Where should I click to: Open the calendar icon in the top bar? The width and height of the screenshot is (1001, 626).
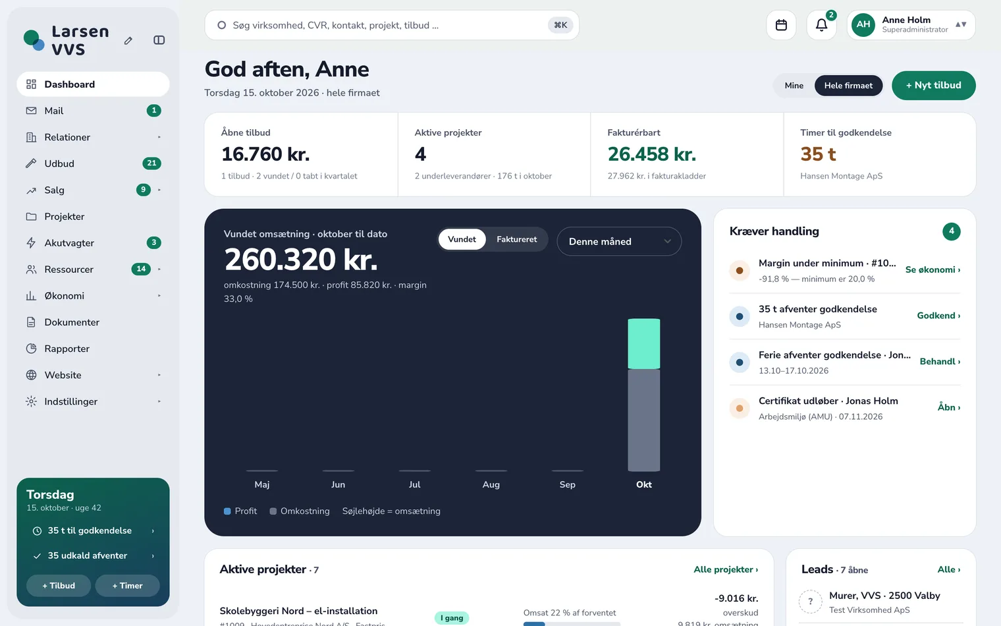click(781, 25)
